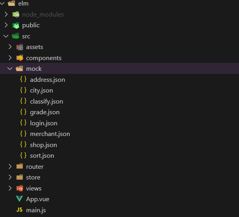
Task: Click the JSON braces icon for classify.json
Action: coord(23,101)
